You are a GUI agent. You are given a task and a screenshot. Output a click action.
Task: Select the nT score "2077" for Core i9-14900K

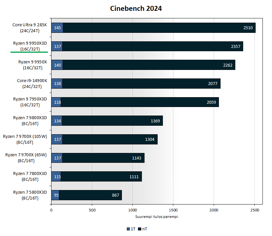pos(213,84)
